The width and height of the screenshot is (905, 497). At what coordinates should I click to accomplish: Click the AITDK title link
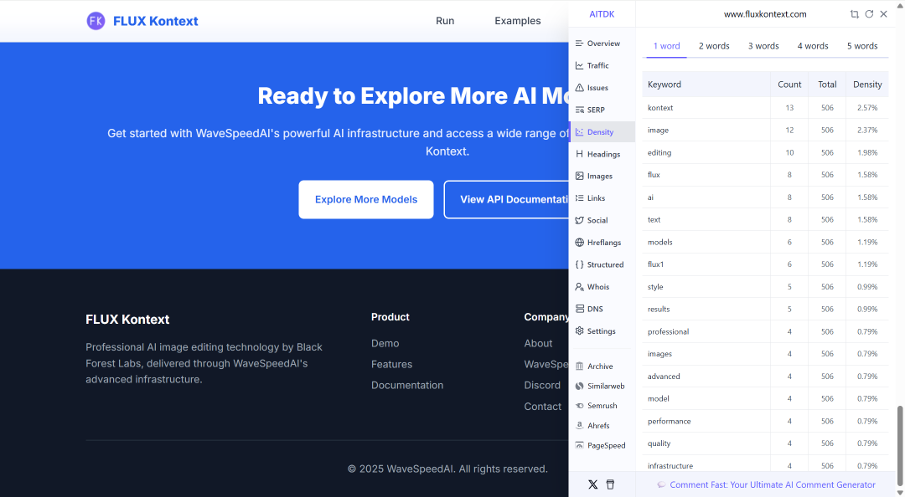tap(602, 14)
